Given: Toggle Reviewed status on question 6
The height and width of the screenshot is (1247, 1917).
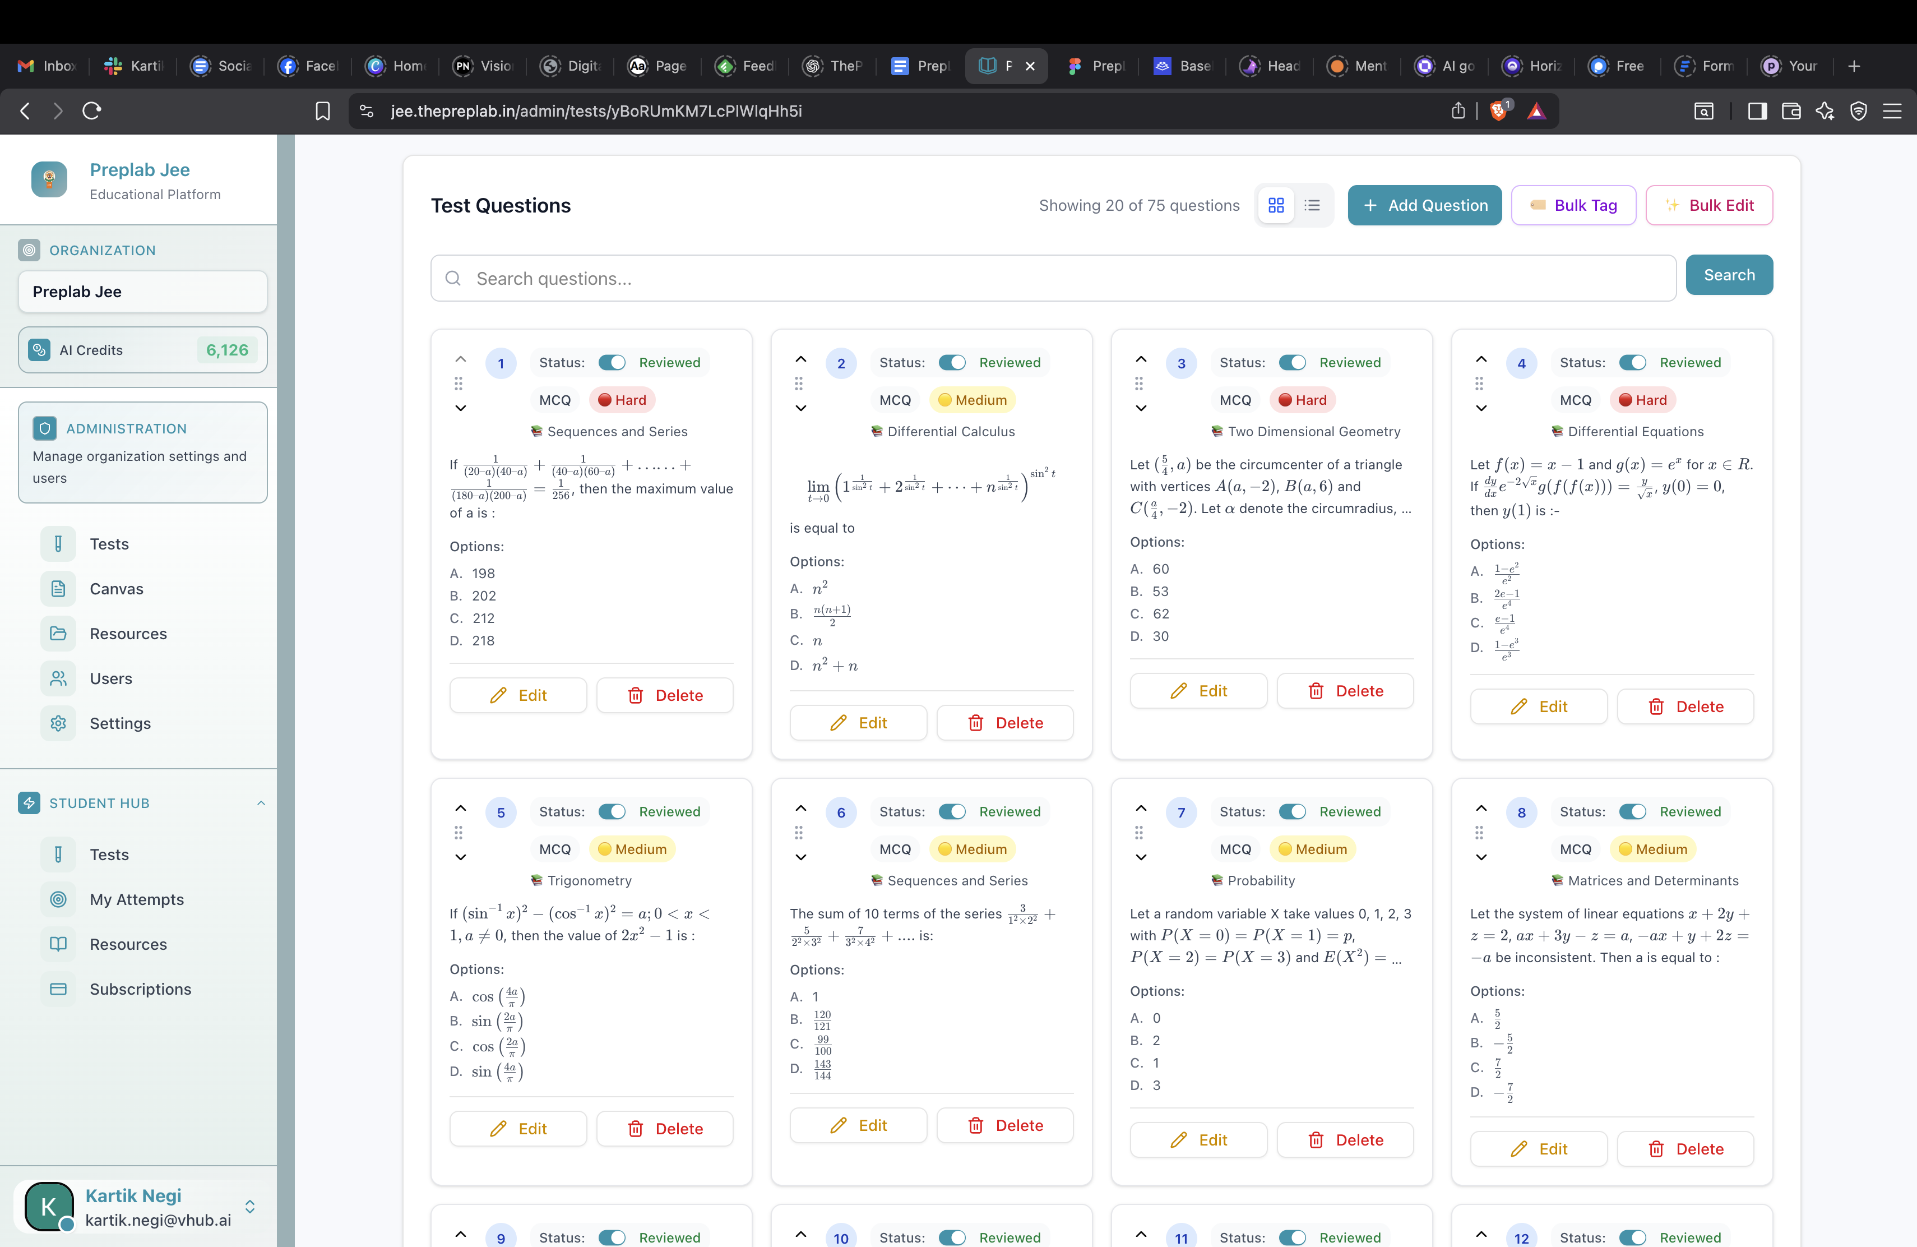Looking at the screenshot, I should [952, 811].
